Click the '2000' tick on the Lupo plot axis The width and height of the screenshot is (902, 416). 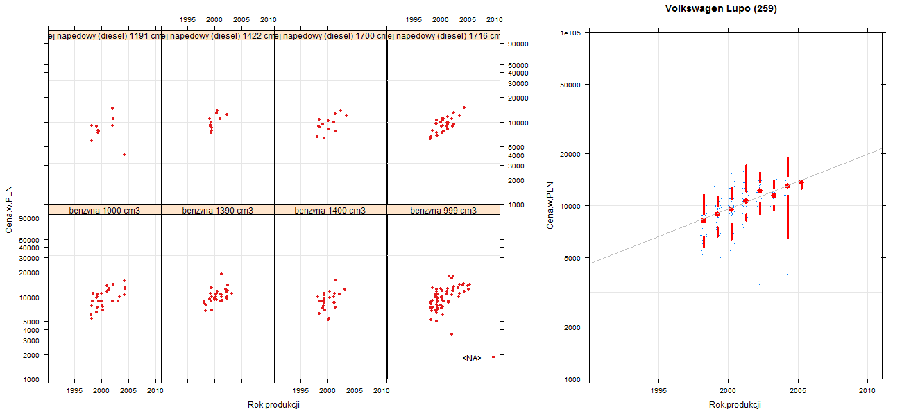click(573, 327)
